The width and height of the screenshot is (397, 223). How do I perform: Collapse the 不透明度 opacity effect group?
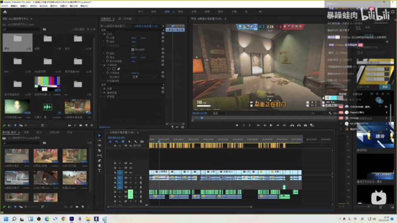pos(102,65)
